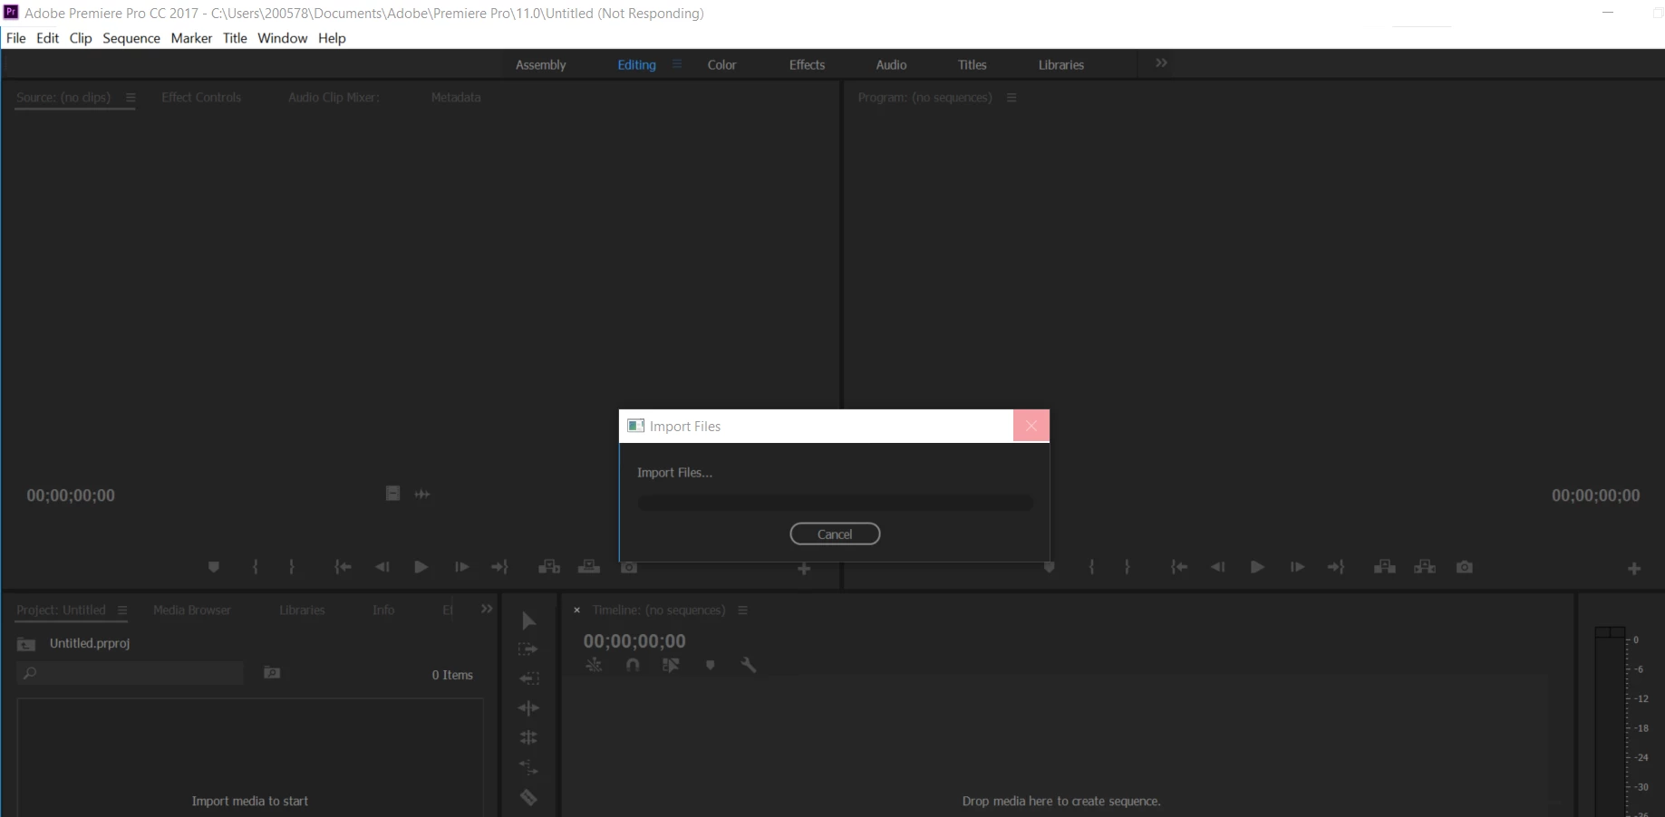
Task: Add a marker in the Source monitor
Action: coord(214,567)
